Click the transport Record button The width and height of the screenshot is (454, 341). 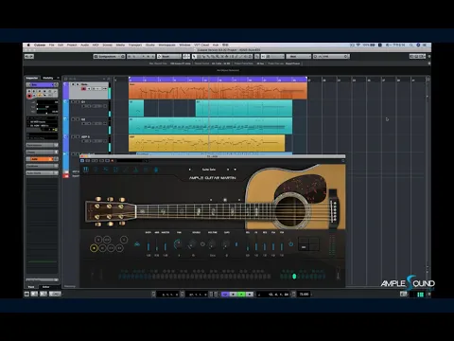coord(250,295)
